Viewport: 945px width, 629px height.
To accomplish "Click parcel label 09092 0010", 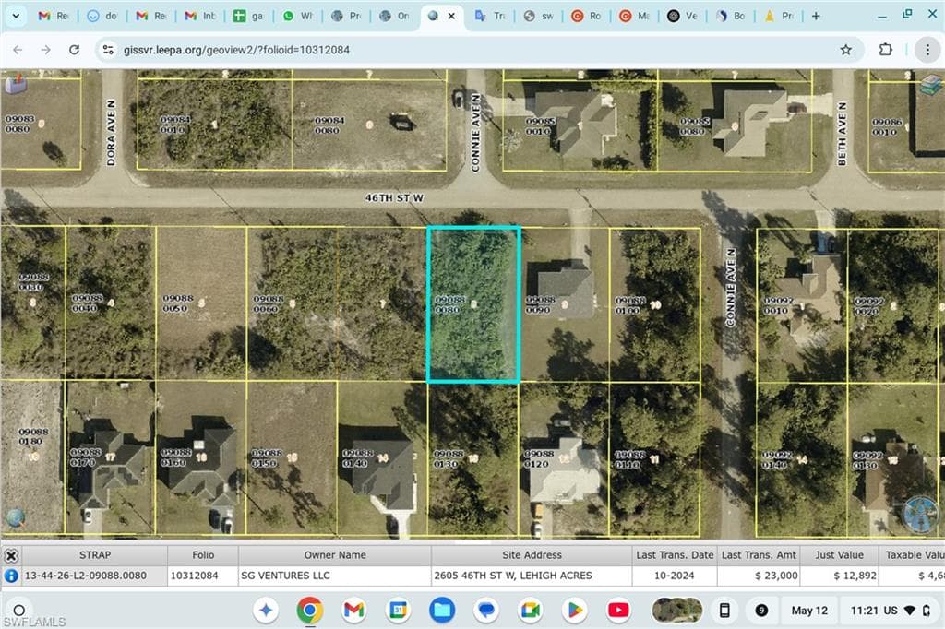I will pyautogui.click(x=779, y=305).
